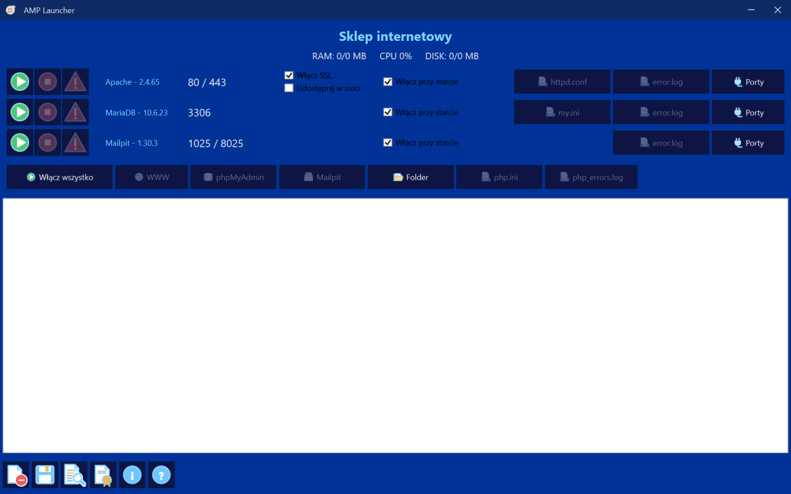Save the log with floppy disk icon
Image resolution: width=791 pixels, height=494 pixels.
tap(45, 475)
